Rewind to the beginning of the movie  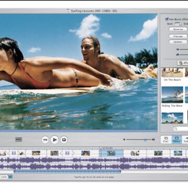[45, 139]
